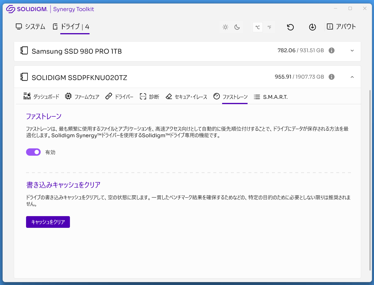Click the Solidigm logo icon

pyautogui.click(x=11, y=9)
